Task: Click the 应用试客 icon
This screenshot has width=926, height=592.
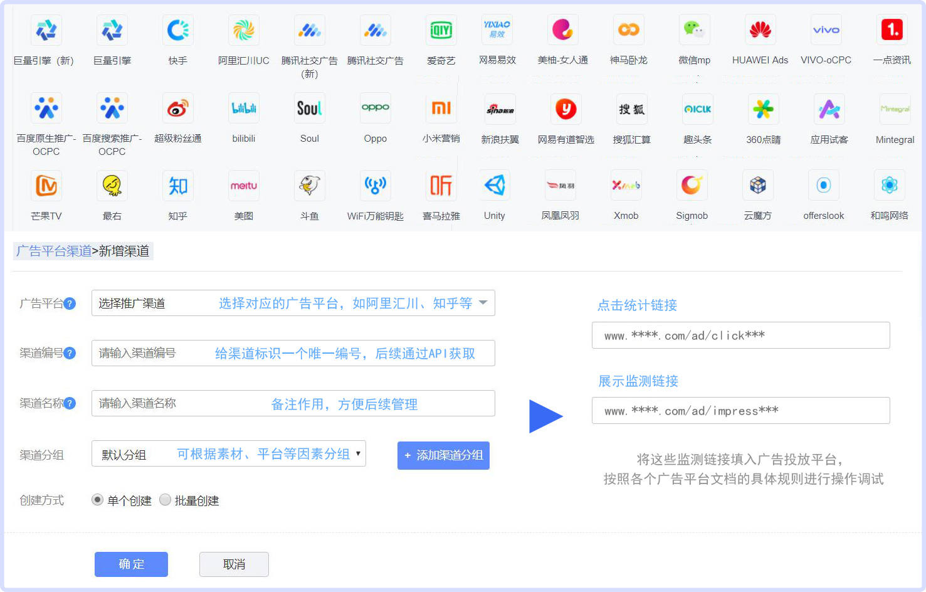Action: (x=829, y=109)
